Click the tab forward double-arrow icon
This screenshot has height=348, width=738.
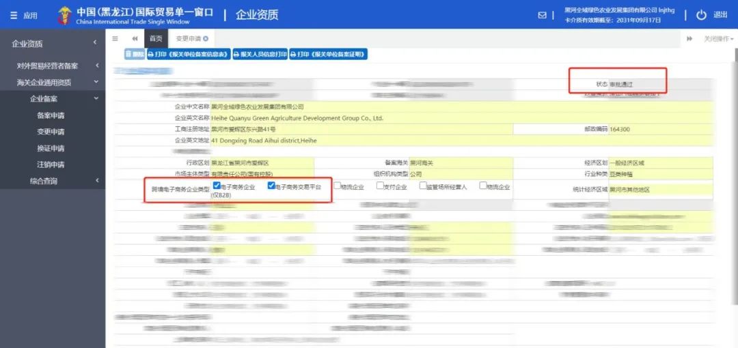point(689,39)
